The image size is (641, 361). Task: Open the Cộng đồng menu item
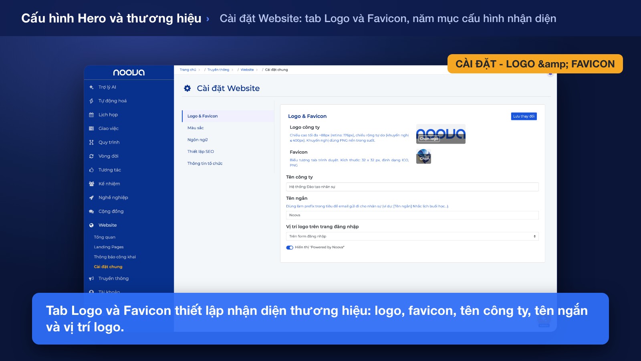coord(111,211)
